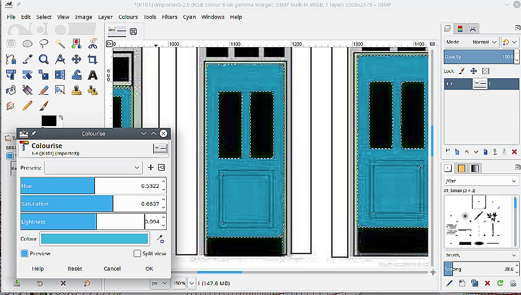521x295 pixels.
Task: Expand the zoom percentage 150% dropdown
Action: click(x=192, y=283)
